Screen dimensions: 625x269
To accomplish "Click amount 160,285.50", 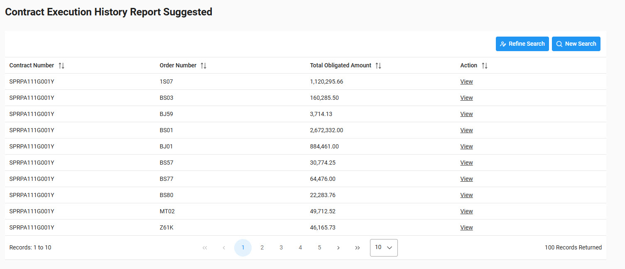I will 324,98.
